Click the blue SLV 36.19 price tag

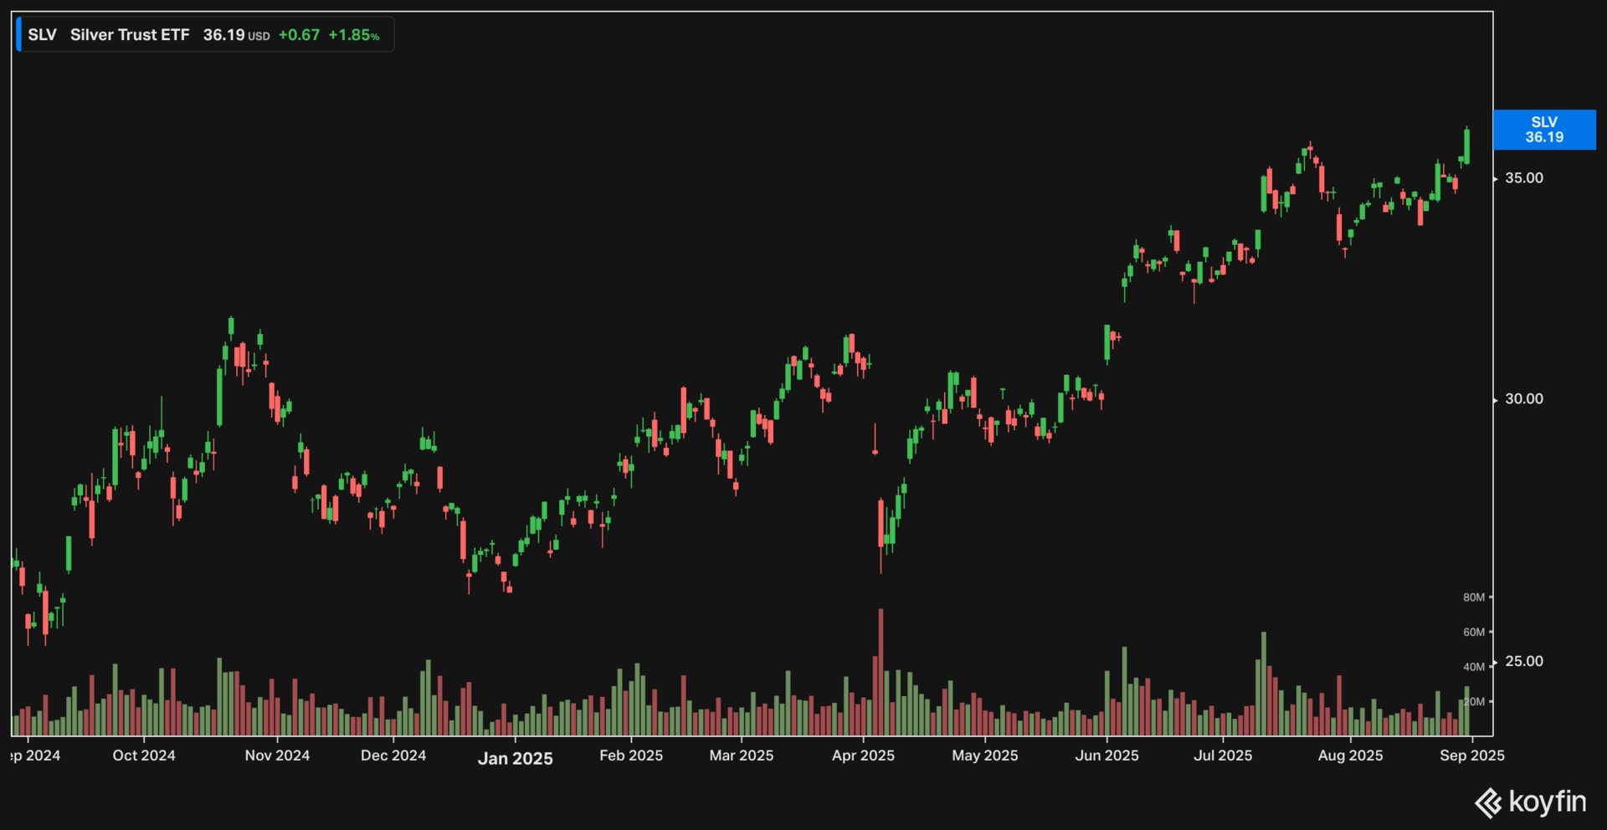pos(1544,130)
